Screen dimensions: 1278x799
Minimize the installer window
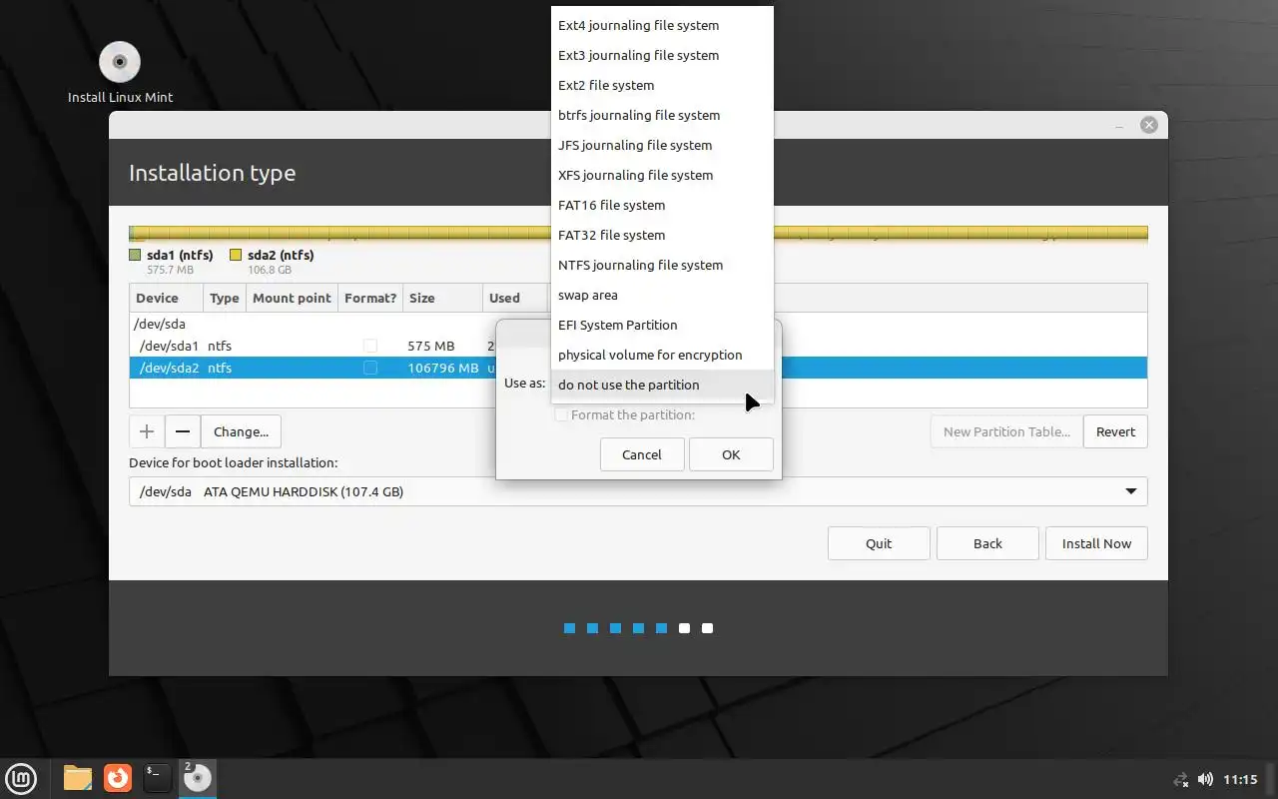tap(1119, 125)
